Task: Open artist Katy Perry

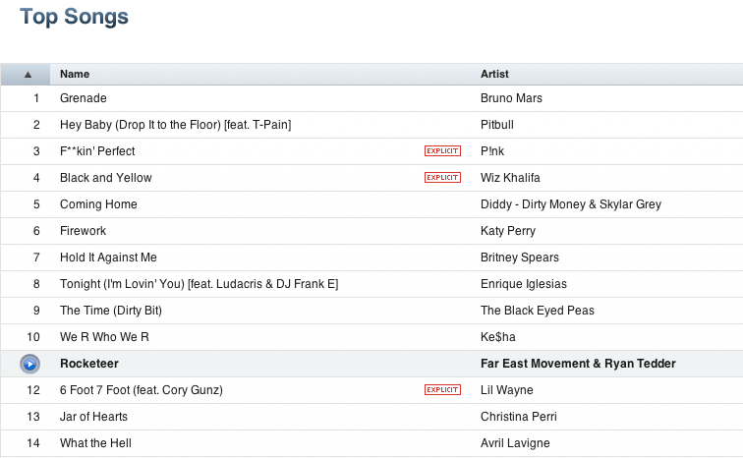Action: pos(508,231)
